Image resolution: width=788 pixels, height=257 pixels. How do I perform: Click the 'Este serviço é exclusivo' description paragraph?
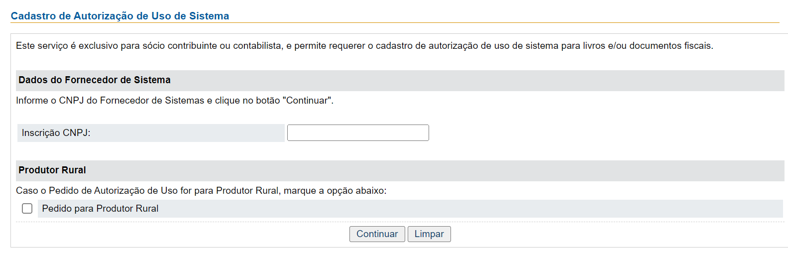[364, 46]
